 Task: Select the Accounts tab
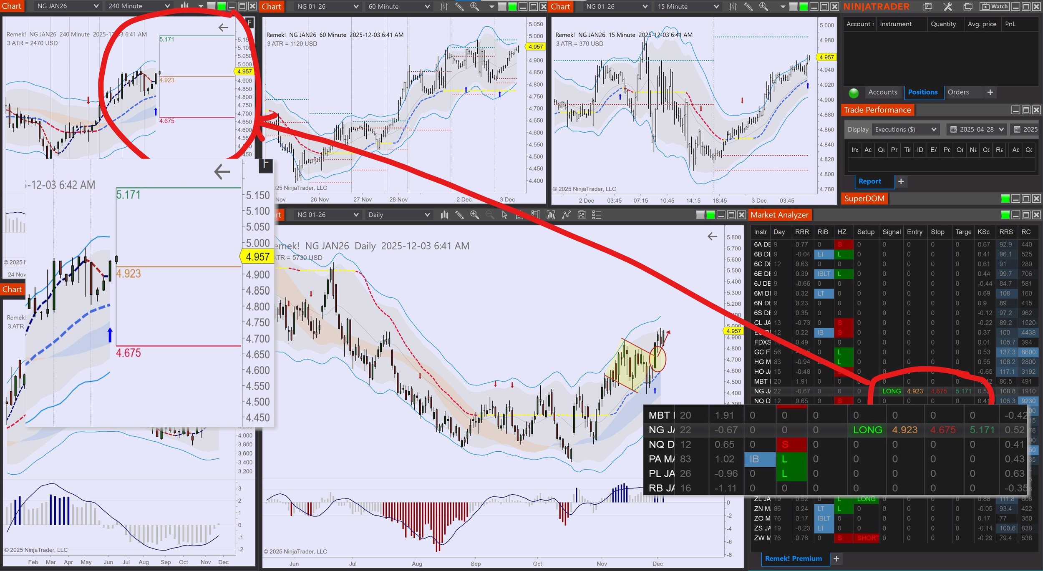pos(882,92)
